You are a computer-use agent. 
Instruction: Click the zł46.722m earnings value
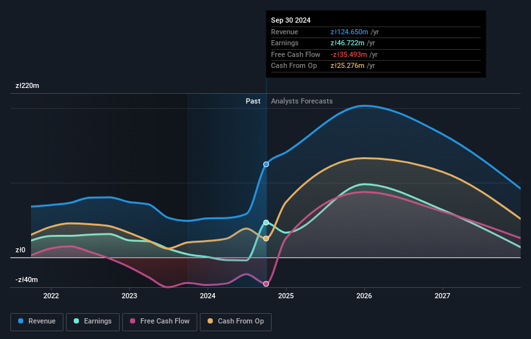pyautogui.click(x=347, y=43)
